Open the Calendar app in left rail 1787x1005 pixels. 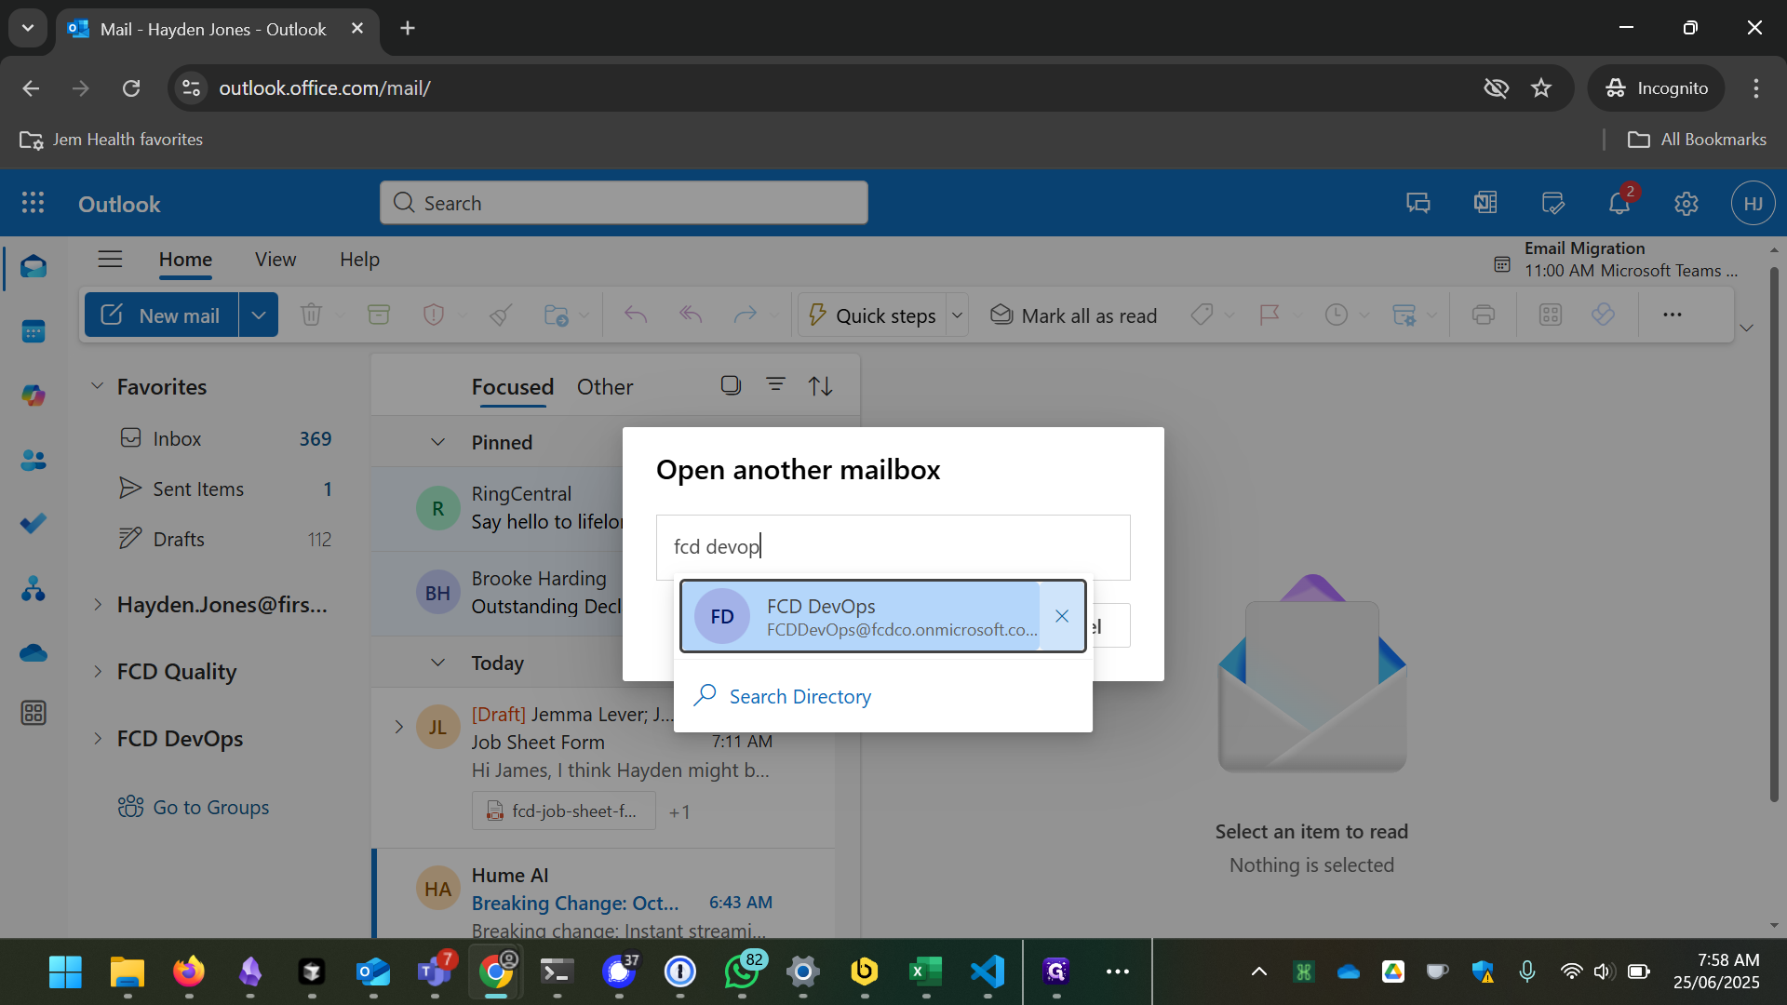pyautogui.click(x=34, y=331)
